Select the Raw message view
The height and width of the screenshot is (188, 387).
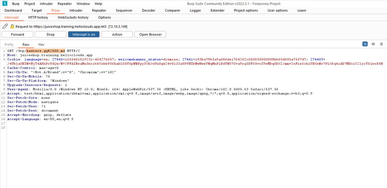pyautogui.click(x=26, y=45)
